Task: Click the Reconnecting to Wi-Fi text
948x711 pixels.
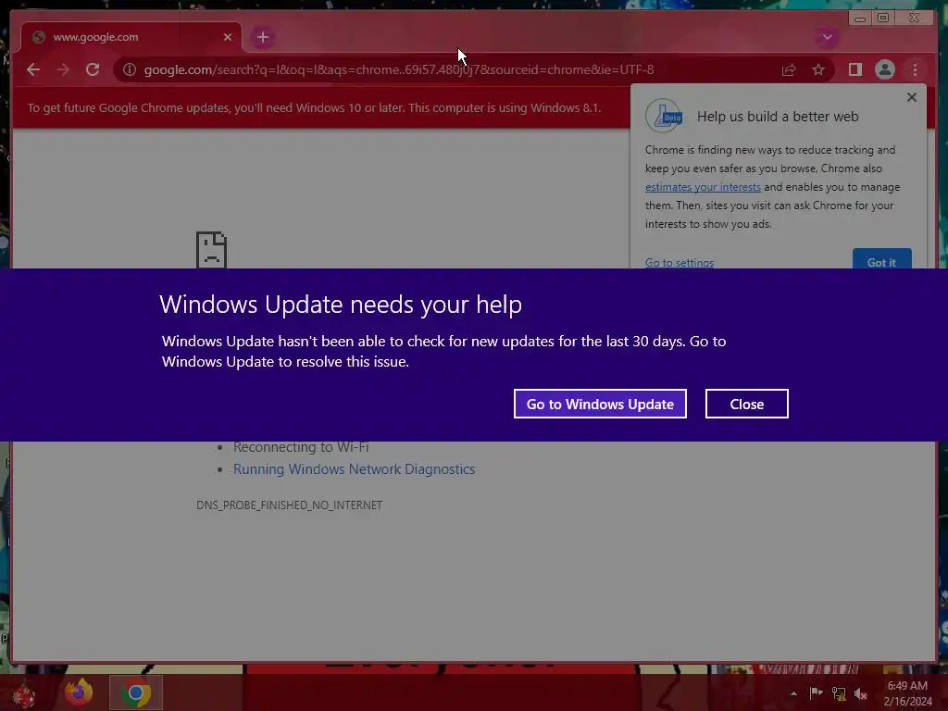Action: coord(301,447)
